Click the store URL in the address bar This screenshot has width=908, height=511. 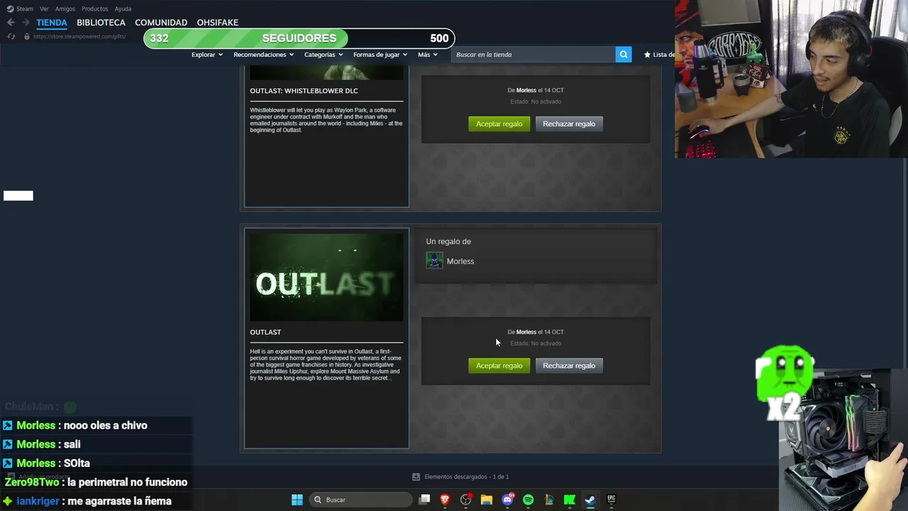[79, 36]
